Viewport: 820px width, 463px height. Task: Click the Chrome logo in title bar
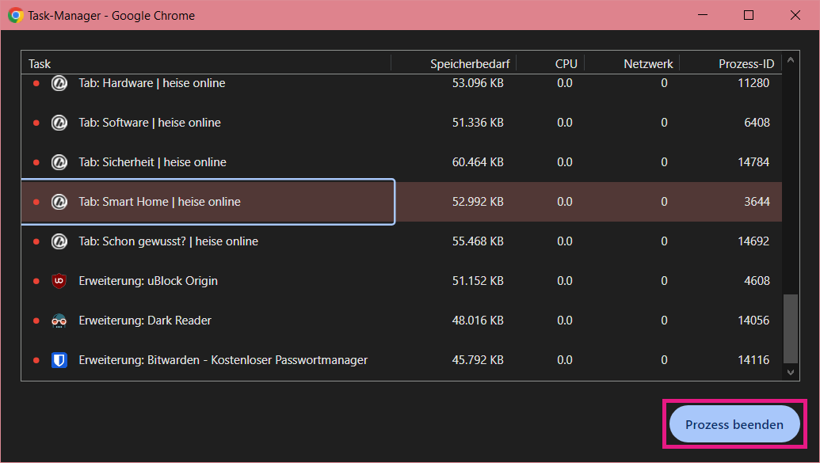coord(15,15)
